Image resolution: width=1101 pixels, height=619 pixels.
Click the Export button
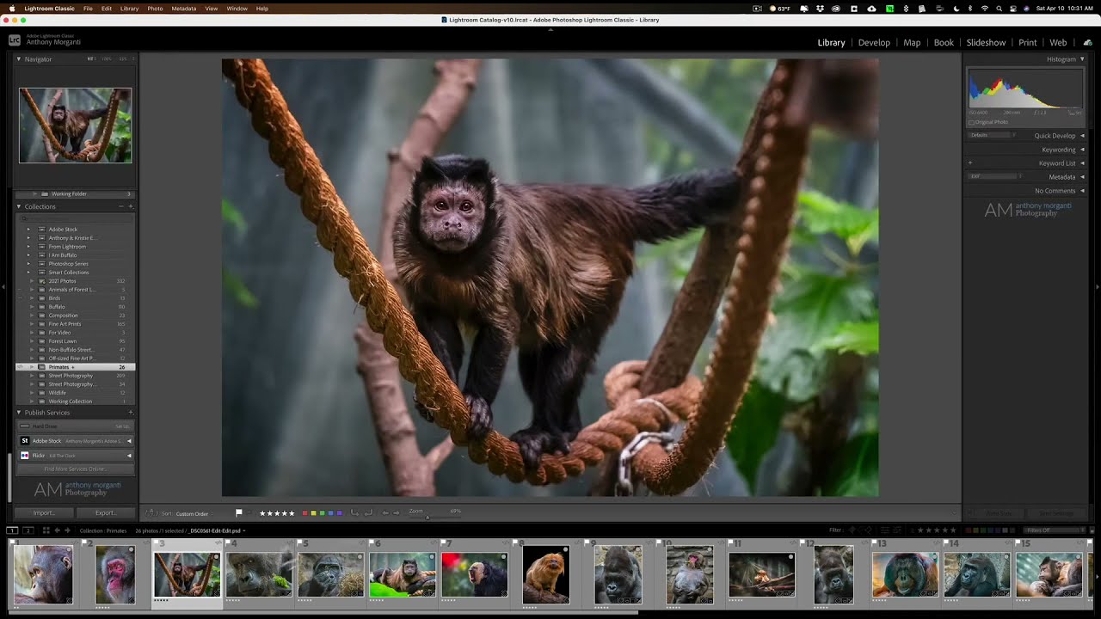(107, 513)
